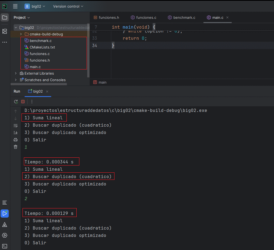Open the main hamburger menu
Screen dimensions: 274x250
15,6
